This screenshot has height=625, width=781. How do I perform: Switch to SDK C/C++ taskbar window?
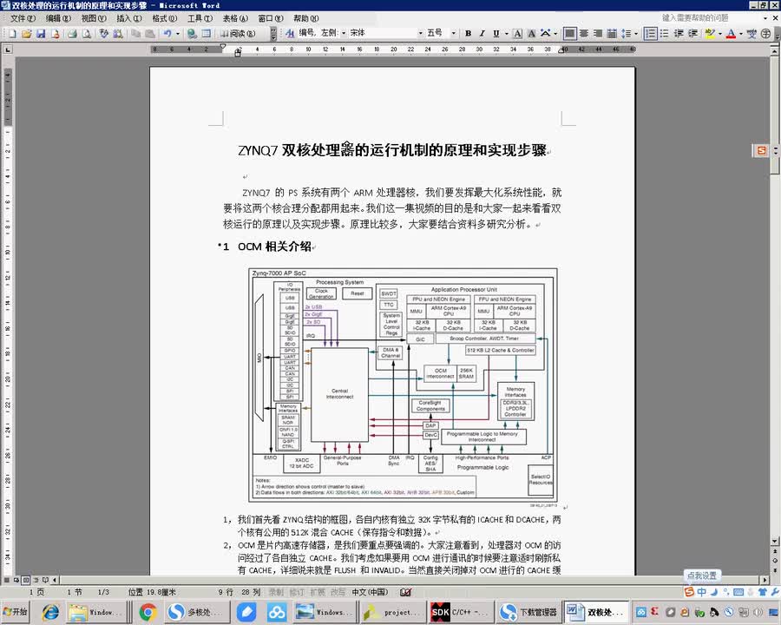[461, 611]
